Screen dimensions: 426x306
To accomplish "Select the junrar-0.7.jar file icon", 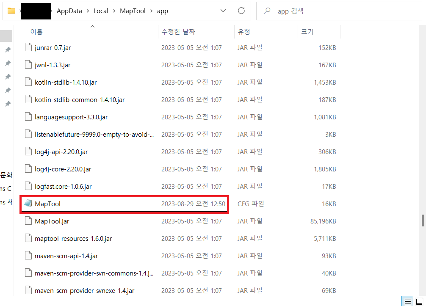I will pyautogui.click(x=28, y=47).
